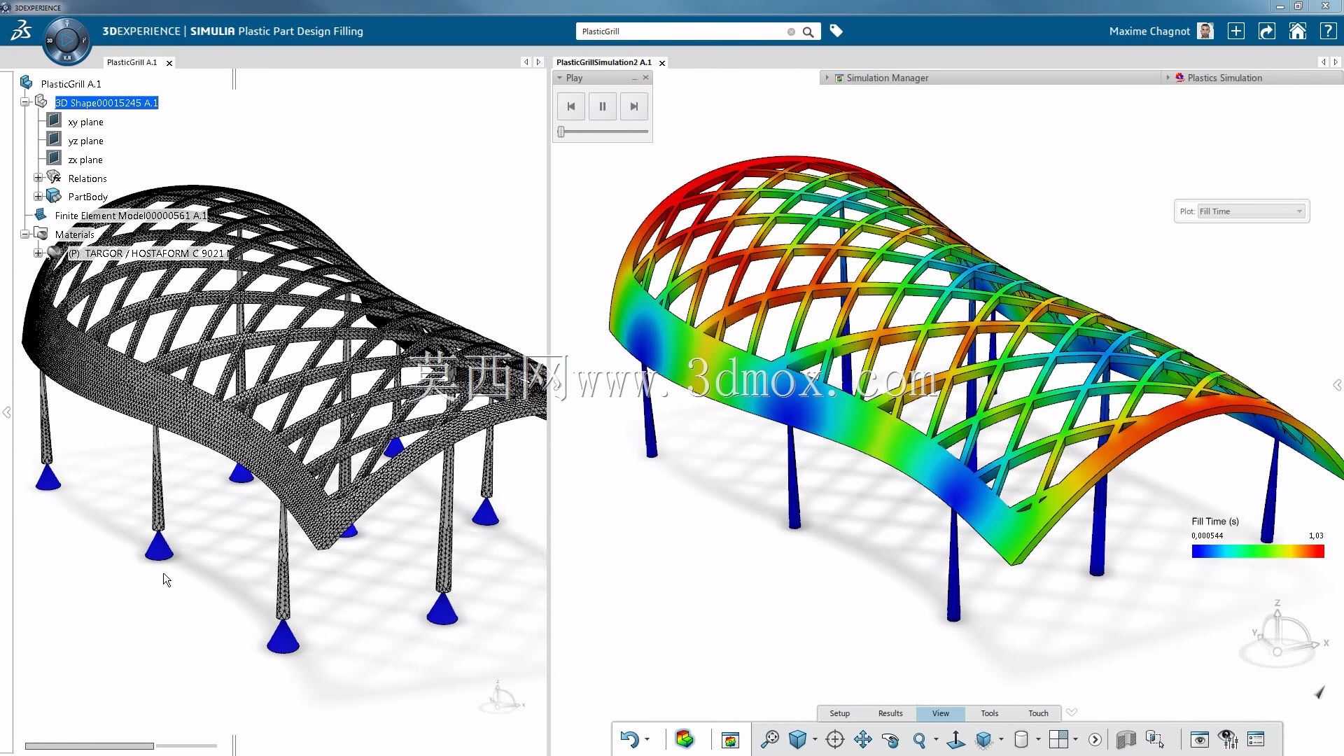Select the yz plane tree item
This screenshot has width=1344, height=756.
click(85, 141)
